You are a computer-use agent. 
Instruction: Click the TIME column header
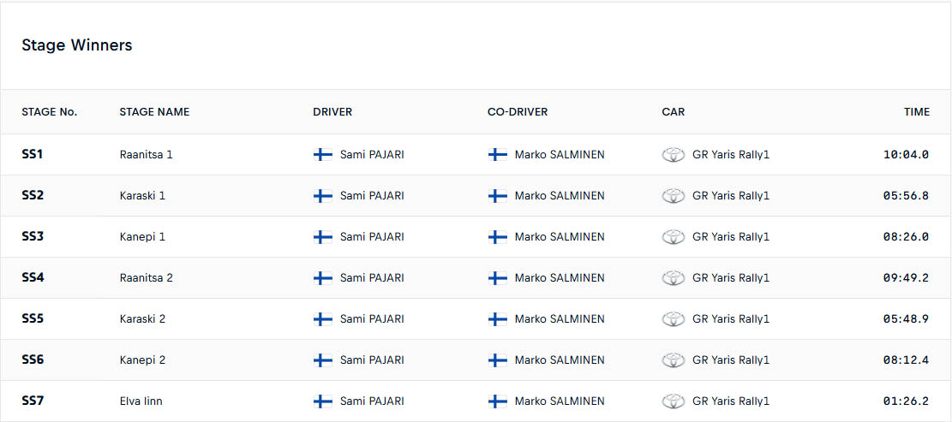pyautogui.click(x=917, y=111)
